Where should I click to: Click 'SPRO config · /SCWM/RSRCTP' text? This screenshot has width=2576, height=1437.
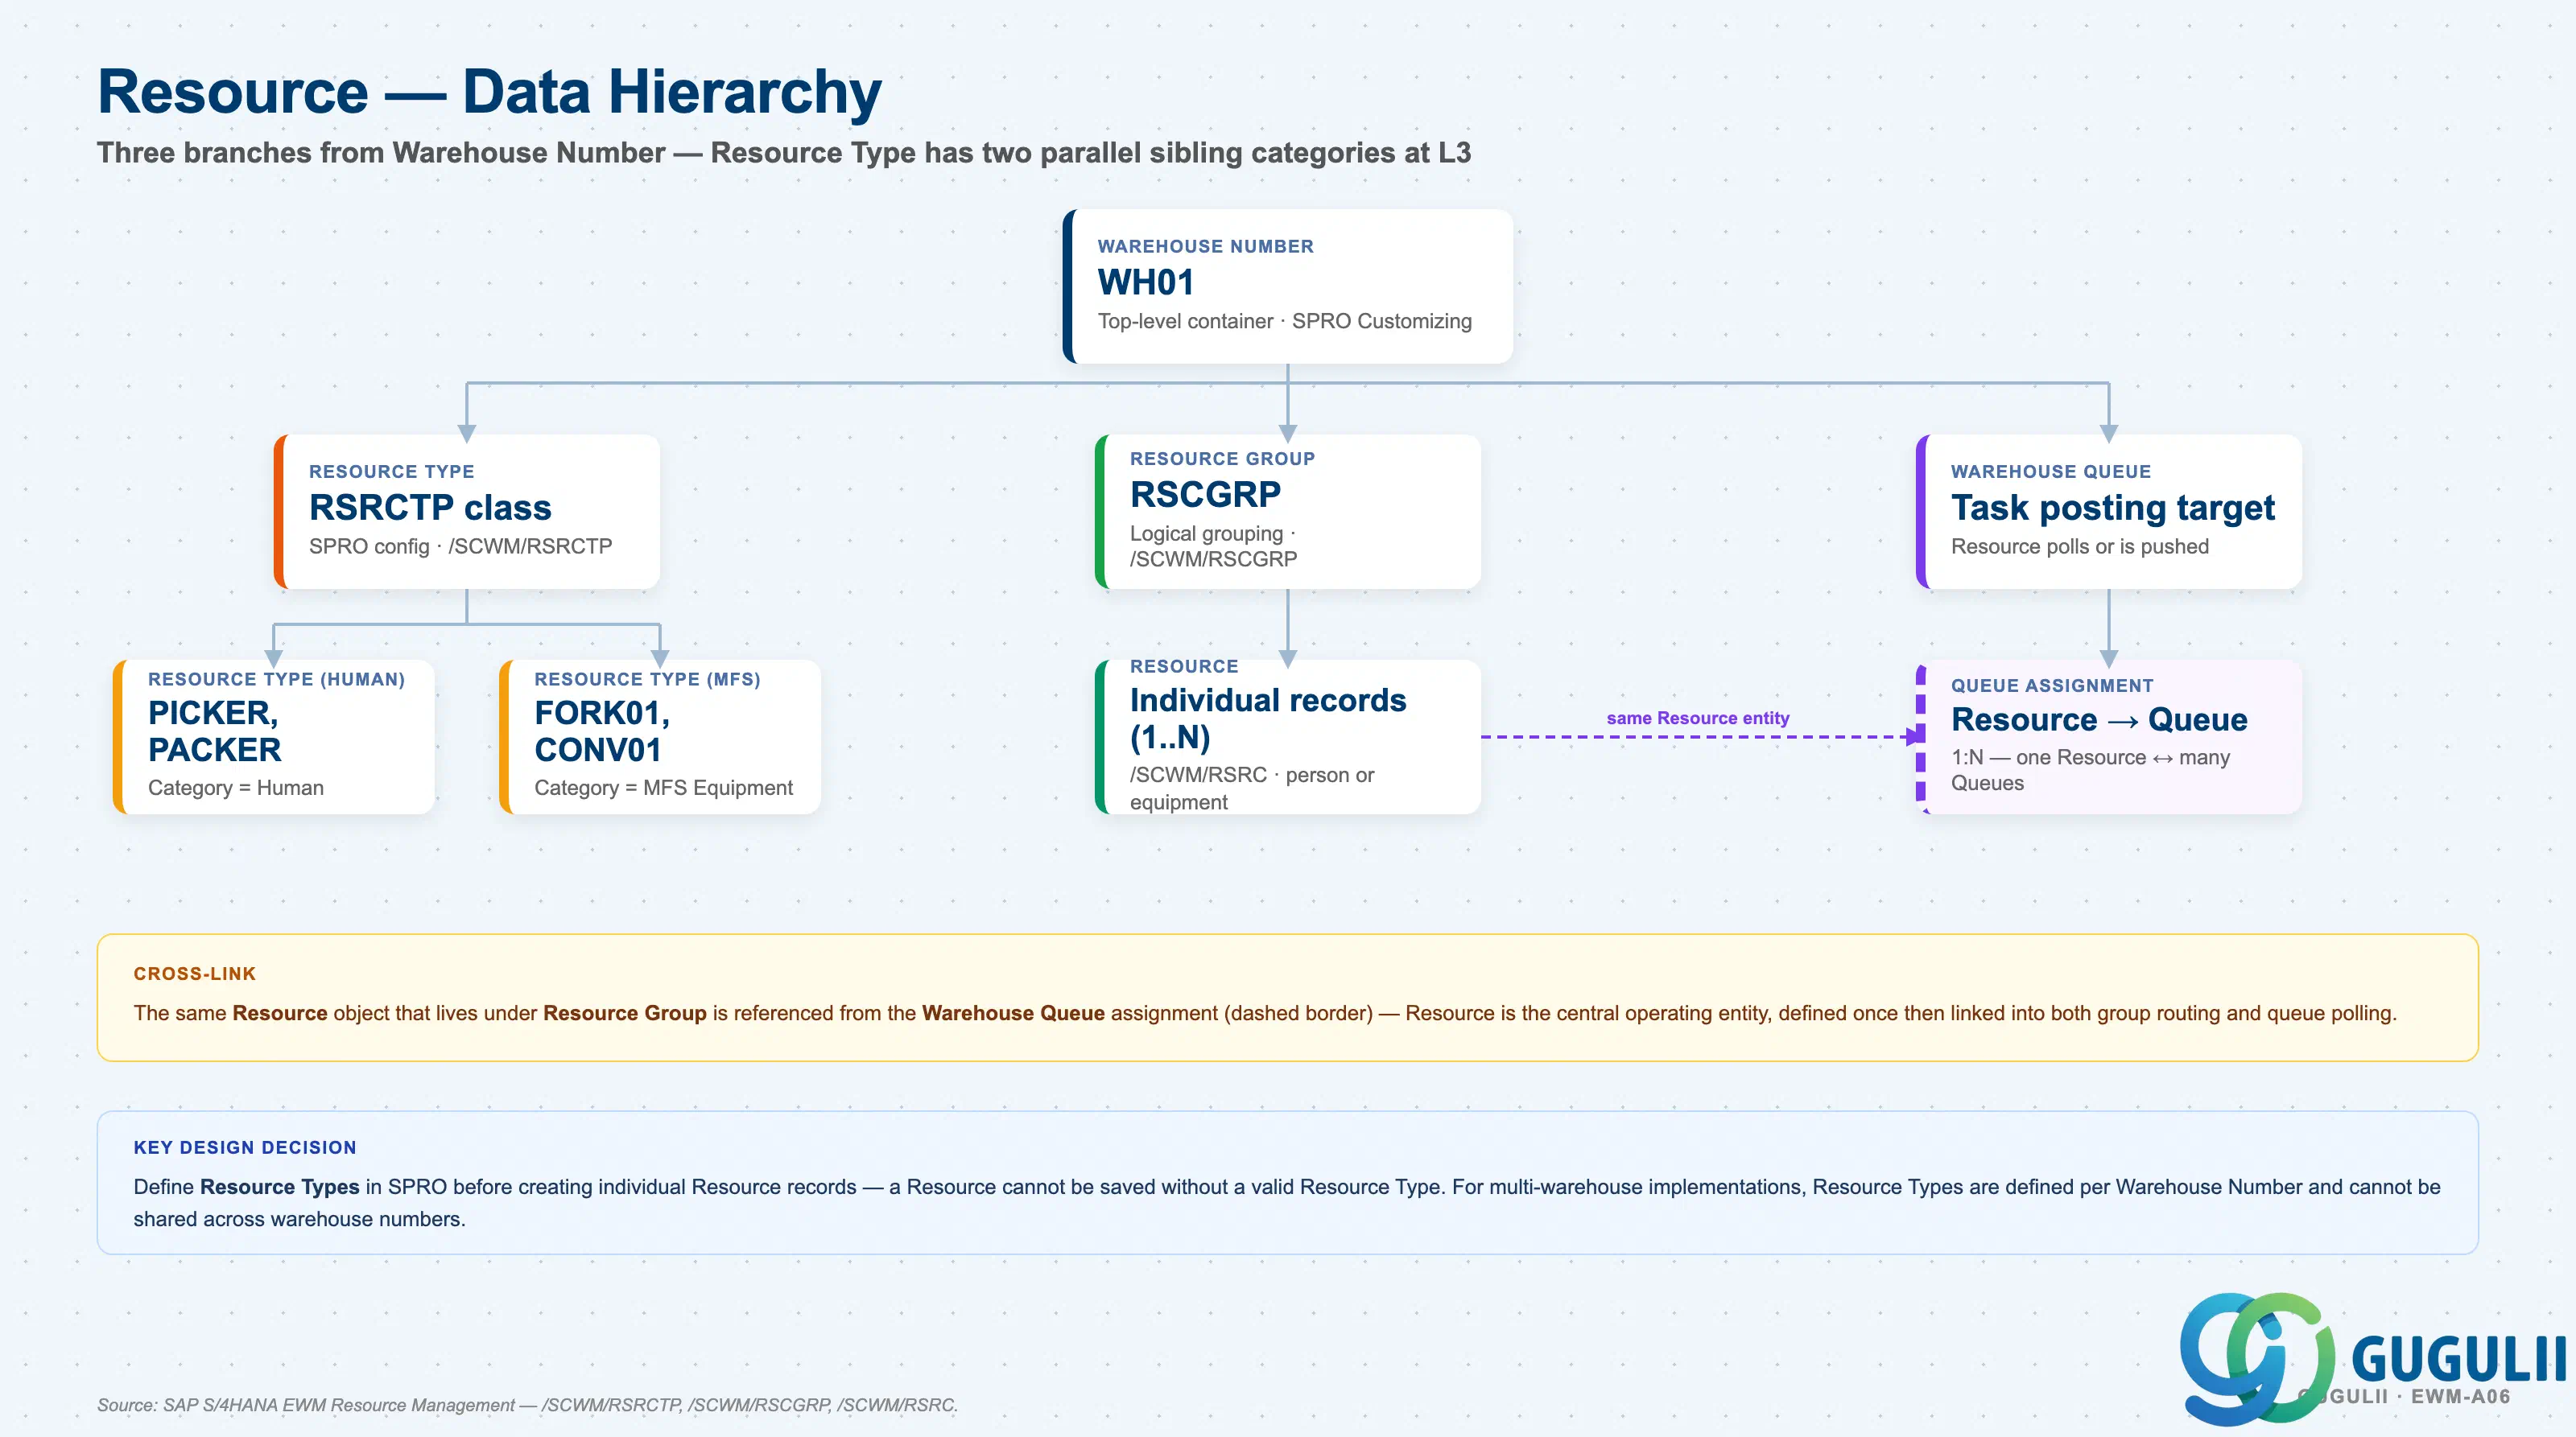(461, 546)
